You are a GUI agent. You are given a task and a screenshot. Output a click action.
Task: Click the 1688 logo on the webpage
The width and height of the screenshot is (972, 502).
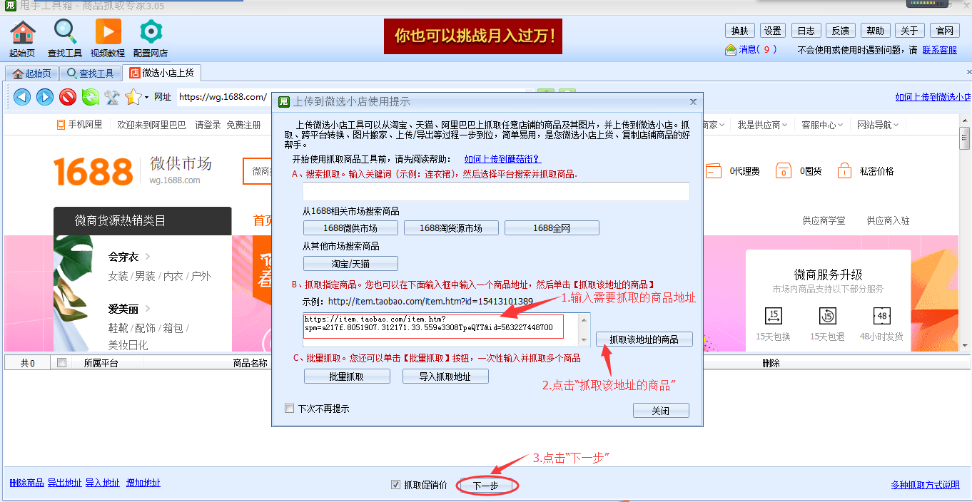coord(93,172)
